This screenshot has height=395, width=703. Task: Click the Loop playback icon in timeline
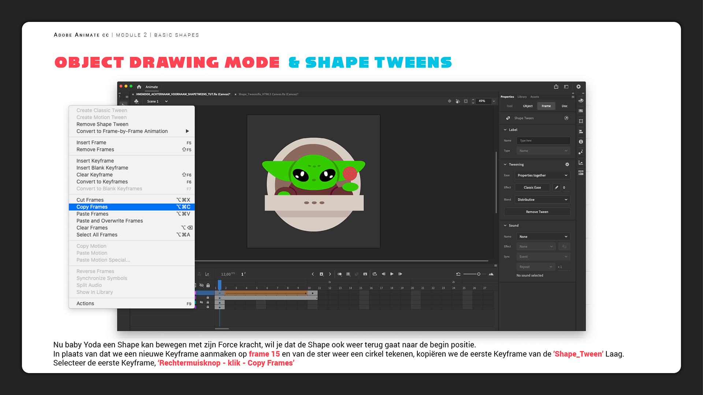point(375,274)
